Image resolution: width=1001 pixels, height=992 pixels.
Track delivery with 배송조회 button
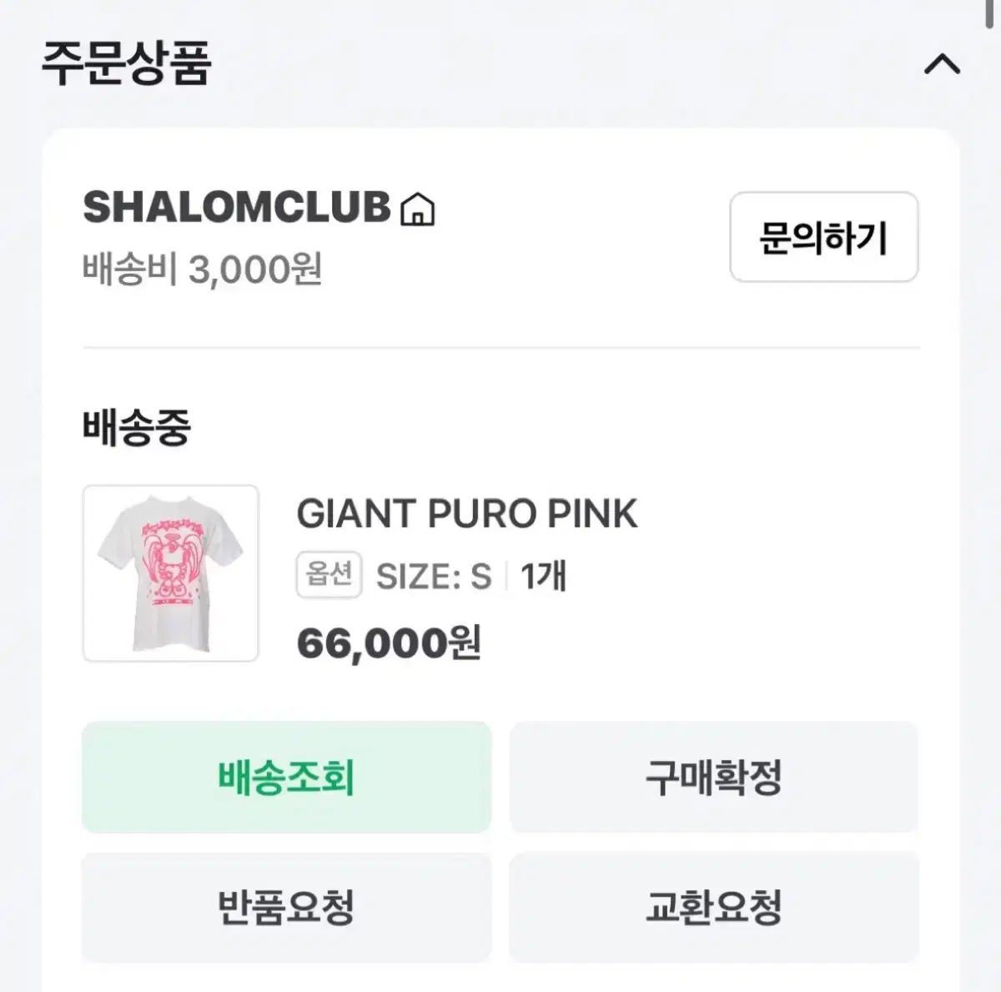[x=286, y=777]
